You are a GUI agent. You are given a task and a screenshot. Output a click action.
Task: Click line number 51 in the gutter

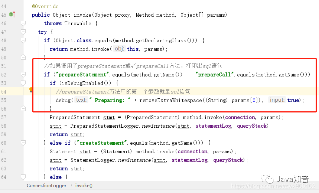[4, 66]
